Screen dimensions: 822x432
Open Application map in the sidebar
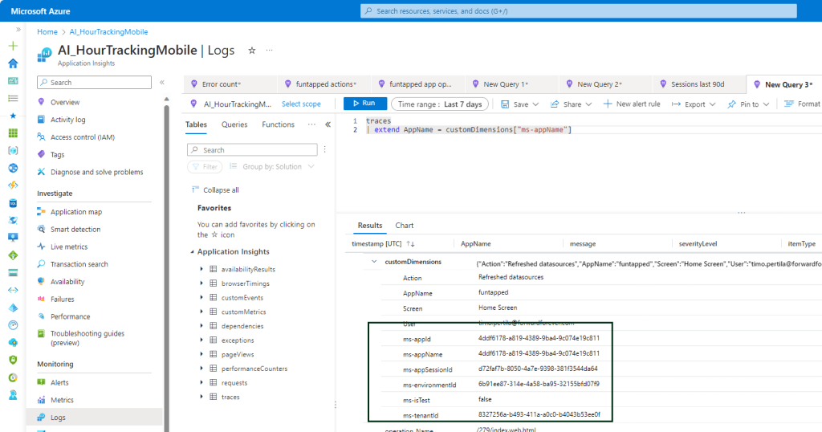75,212
